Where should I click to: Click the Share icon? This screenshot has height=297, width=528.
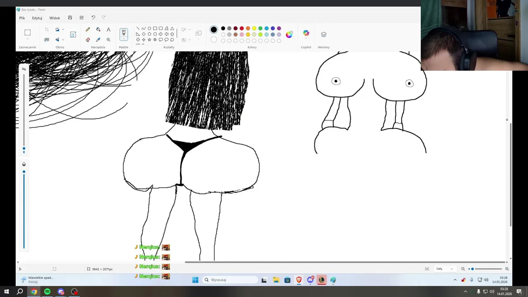(x=82, y=18)
